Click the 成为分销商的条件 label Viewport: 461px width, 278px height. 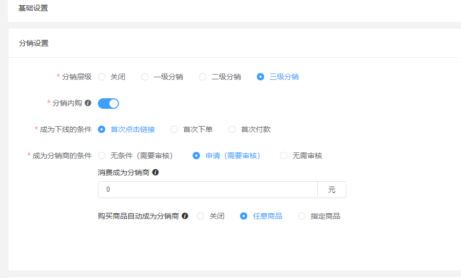click(x=62, y=156)
